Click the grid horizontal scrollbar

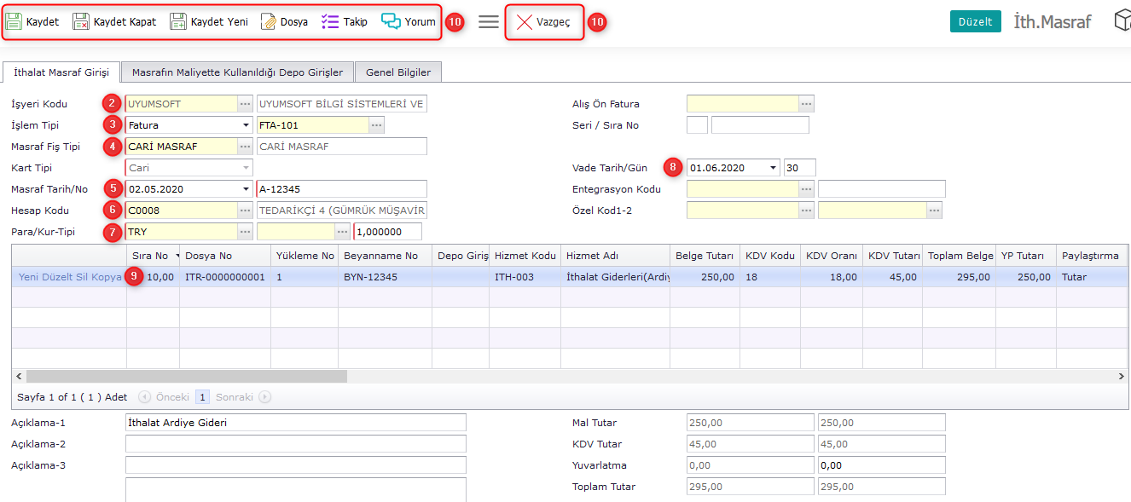pyautogui.click(x=187, y=376)
